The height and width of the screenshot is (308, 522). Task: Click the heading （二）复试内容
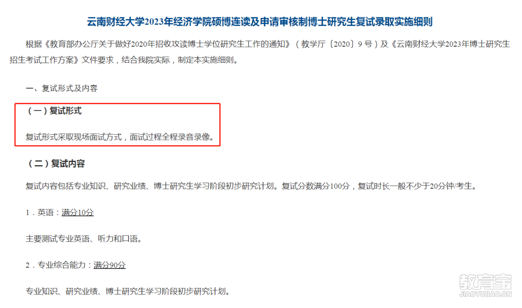click(x=55, y=163)
